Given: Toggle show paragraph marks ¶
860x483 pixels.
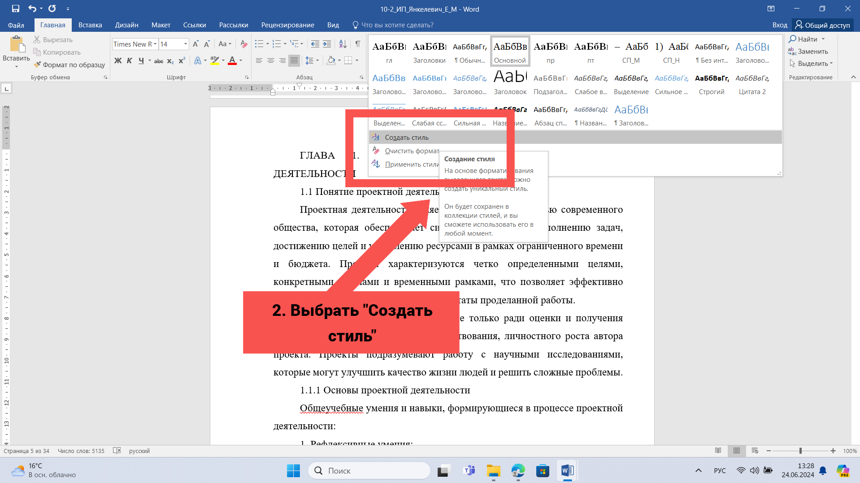Looking at the screenshot, I should pos(358,44).
